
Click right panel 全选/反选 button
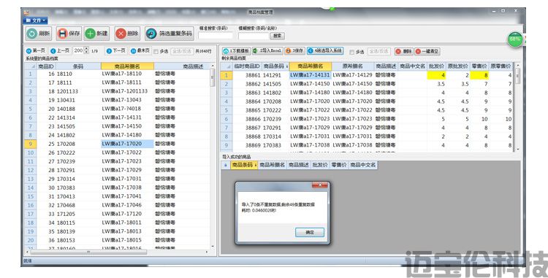(378, 52)
